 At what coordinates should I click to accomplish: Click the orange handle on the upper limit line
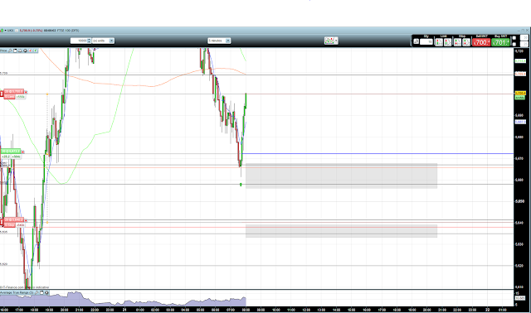click(47, 94)
